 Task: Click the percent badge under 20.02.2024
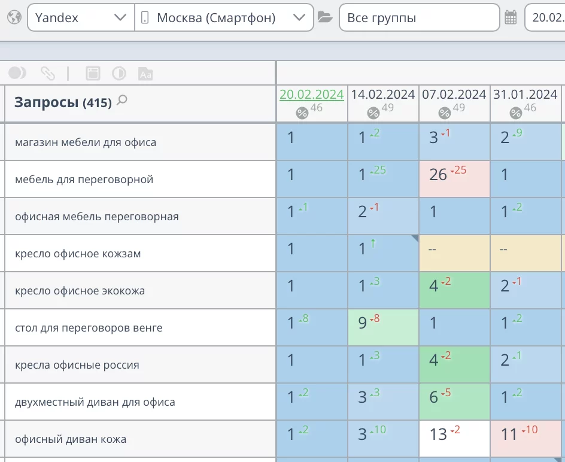coord(302,113)
